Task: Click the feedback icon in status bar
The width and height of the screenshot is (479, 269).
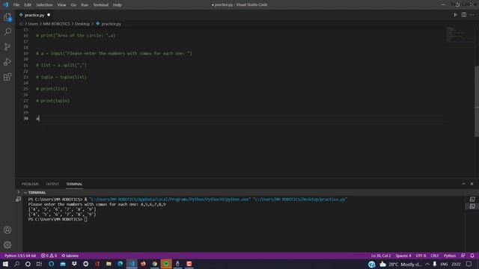Action: 463,256
